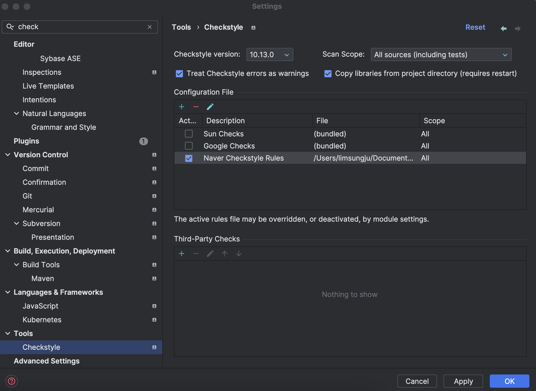The height and width of the screenshot is (391, 536).
Task: Click the File column header
Action: click(x=366, y=121)
